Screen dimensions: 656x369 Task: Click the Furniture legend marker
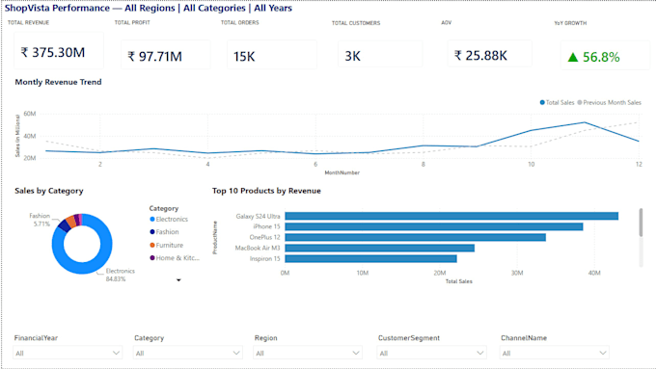coord(152,245)
